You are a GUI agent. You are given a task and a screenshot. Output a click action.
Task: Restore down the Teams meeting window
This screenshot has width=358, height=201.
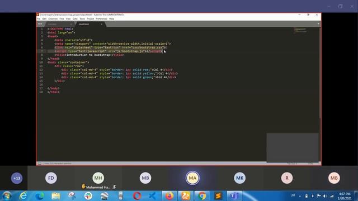point(340,6)
